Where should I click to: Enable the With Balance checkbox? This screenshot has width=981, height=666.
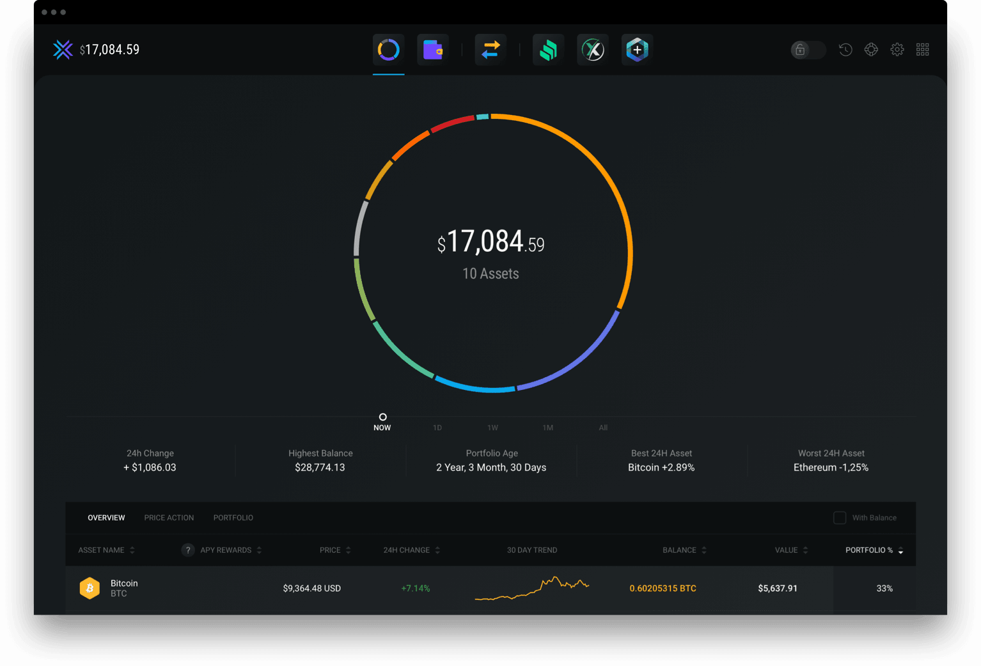[x=840, y=518]
